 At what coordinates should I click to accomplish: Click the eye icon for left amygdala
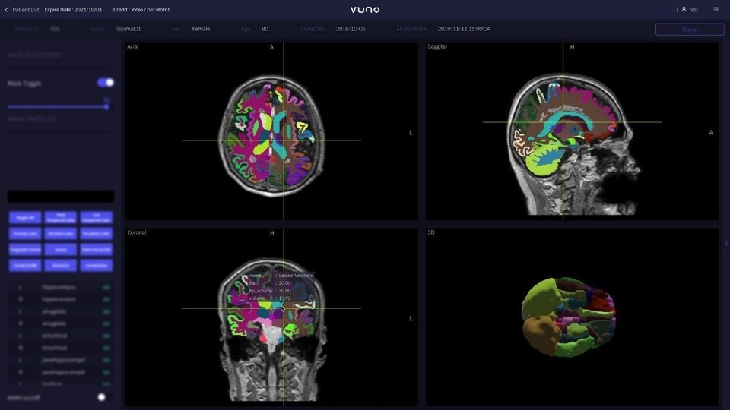(x=106, y=312)
